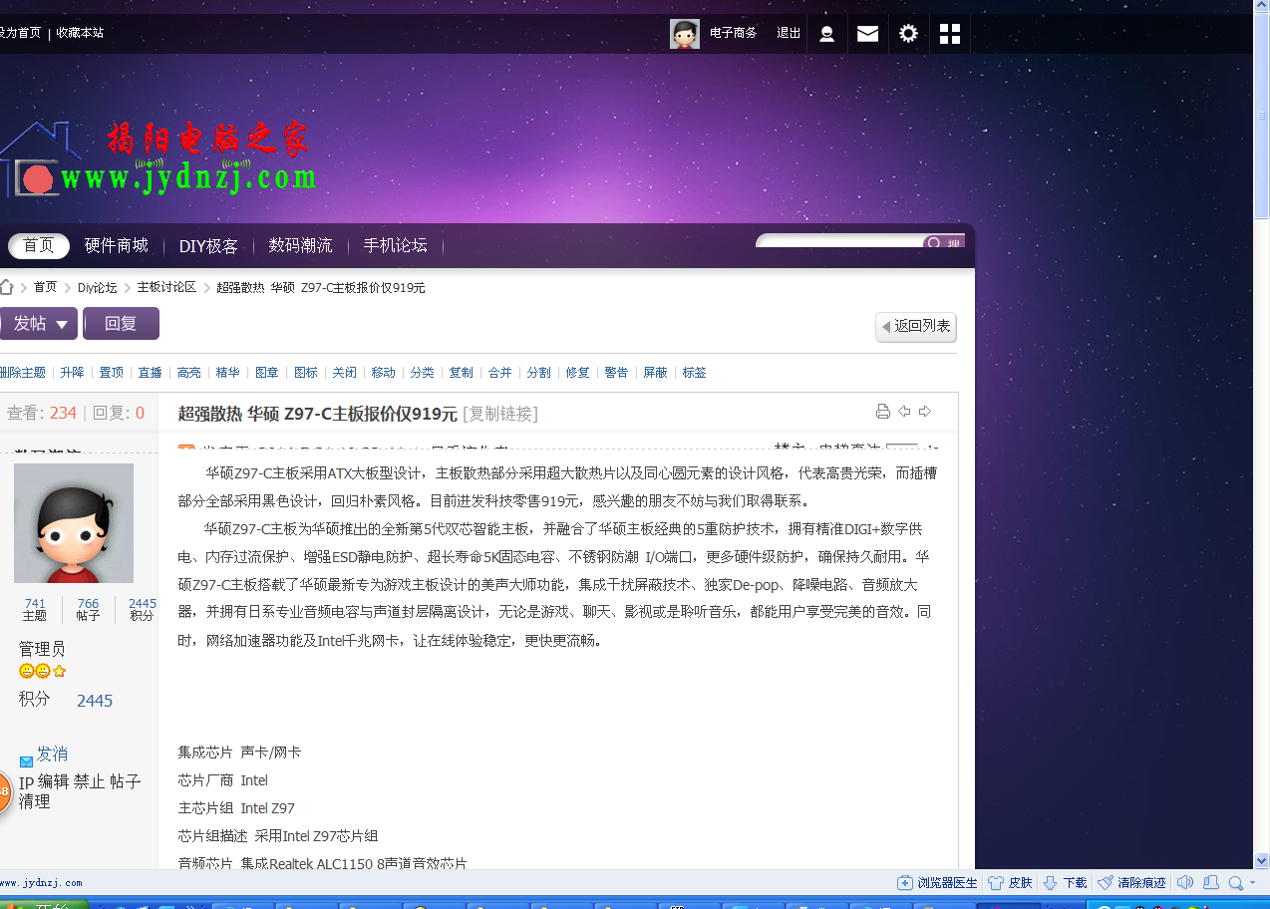Go to the next thread arrow icon

(x=925, y=412)
